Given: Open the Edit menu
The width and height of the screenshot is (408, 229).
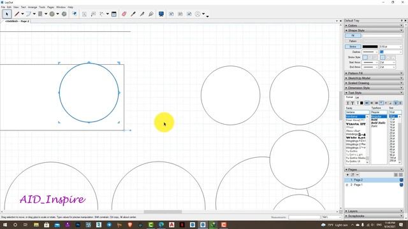Looking at the screenshot, I should tap(9, 7).
